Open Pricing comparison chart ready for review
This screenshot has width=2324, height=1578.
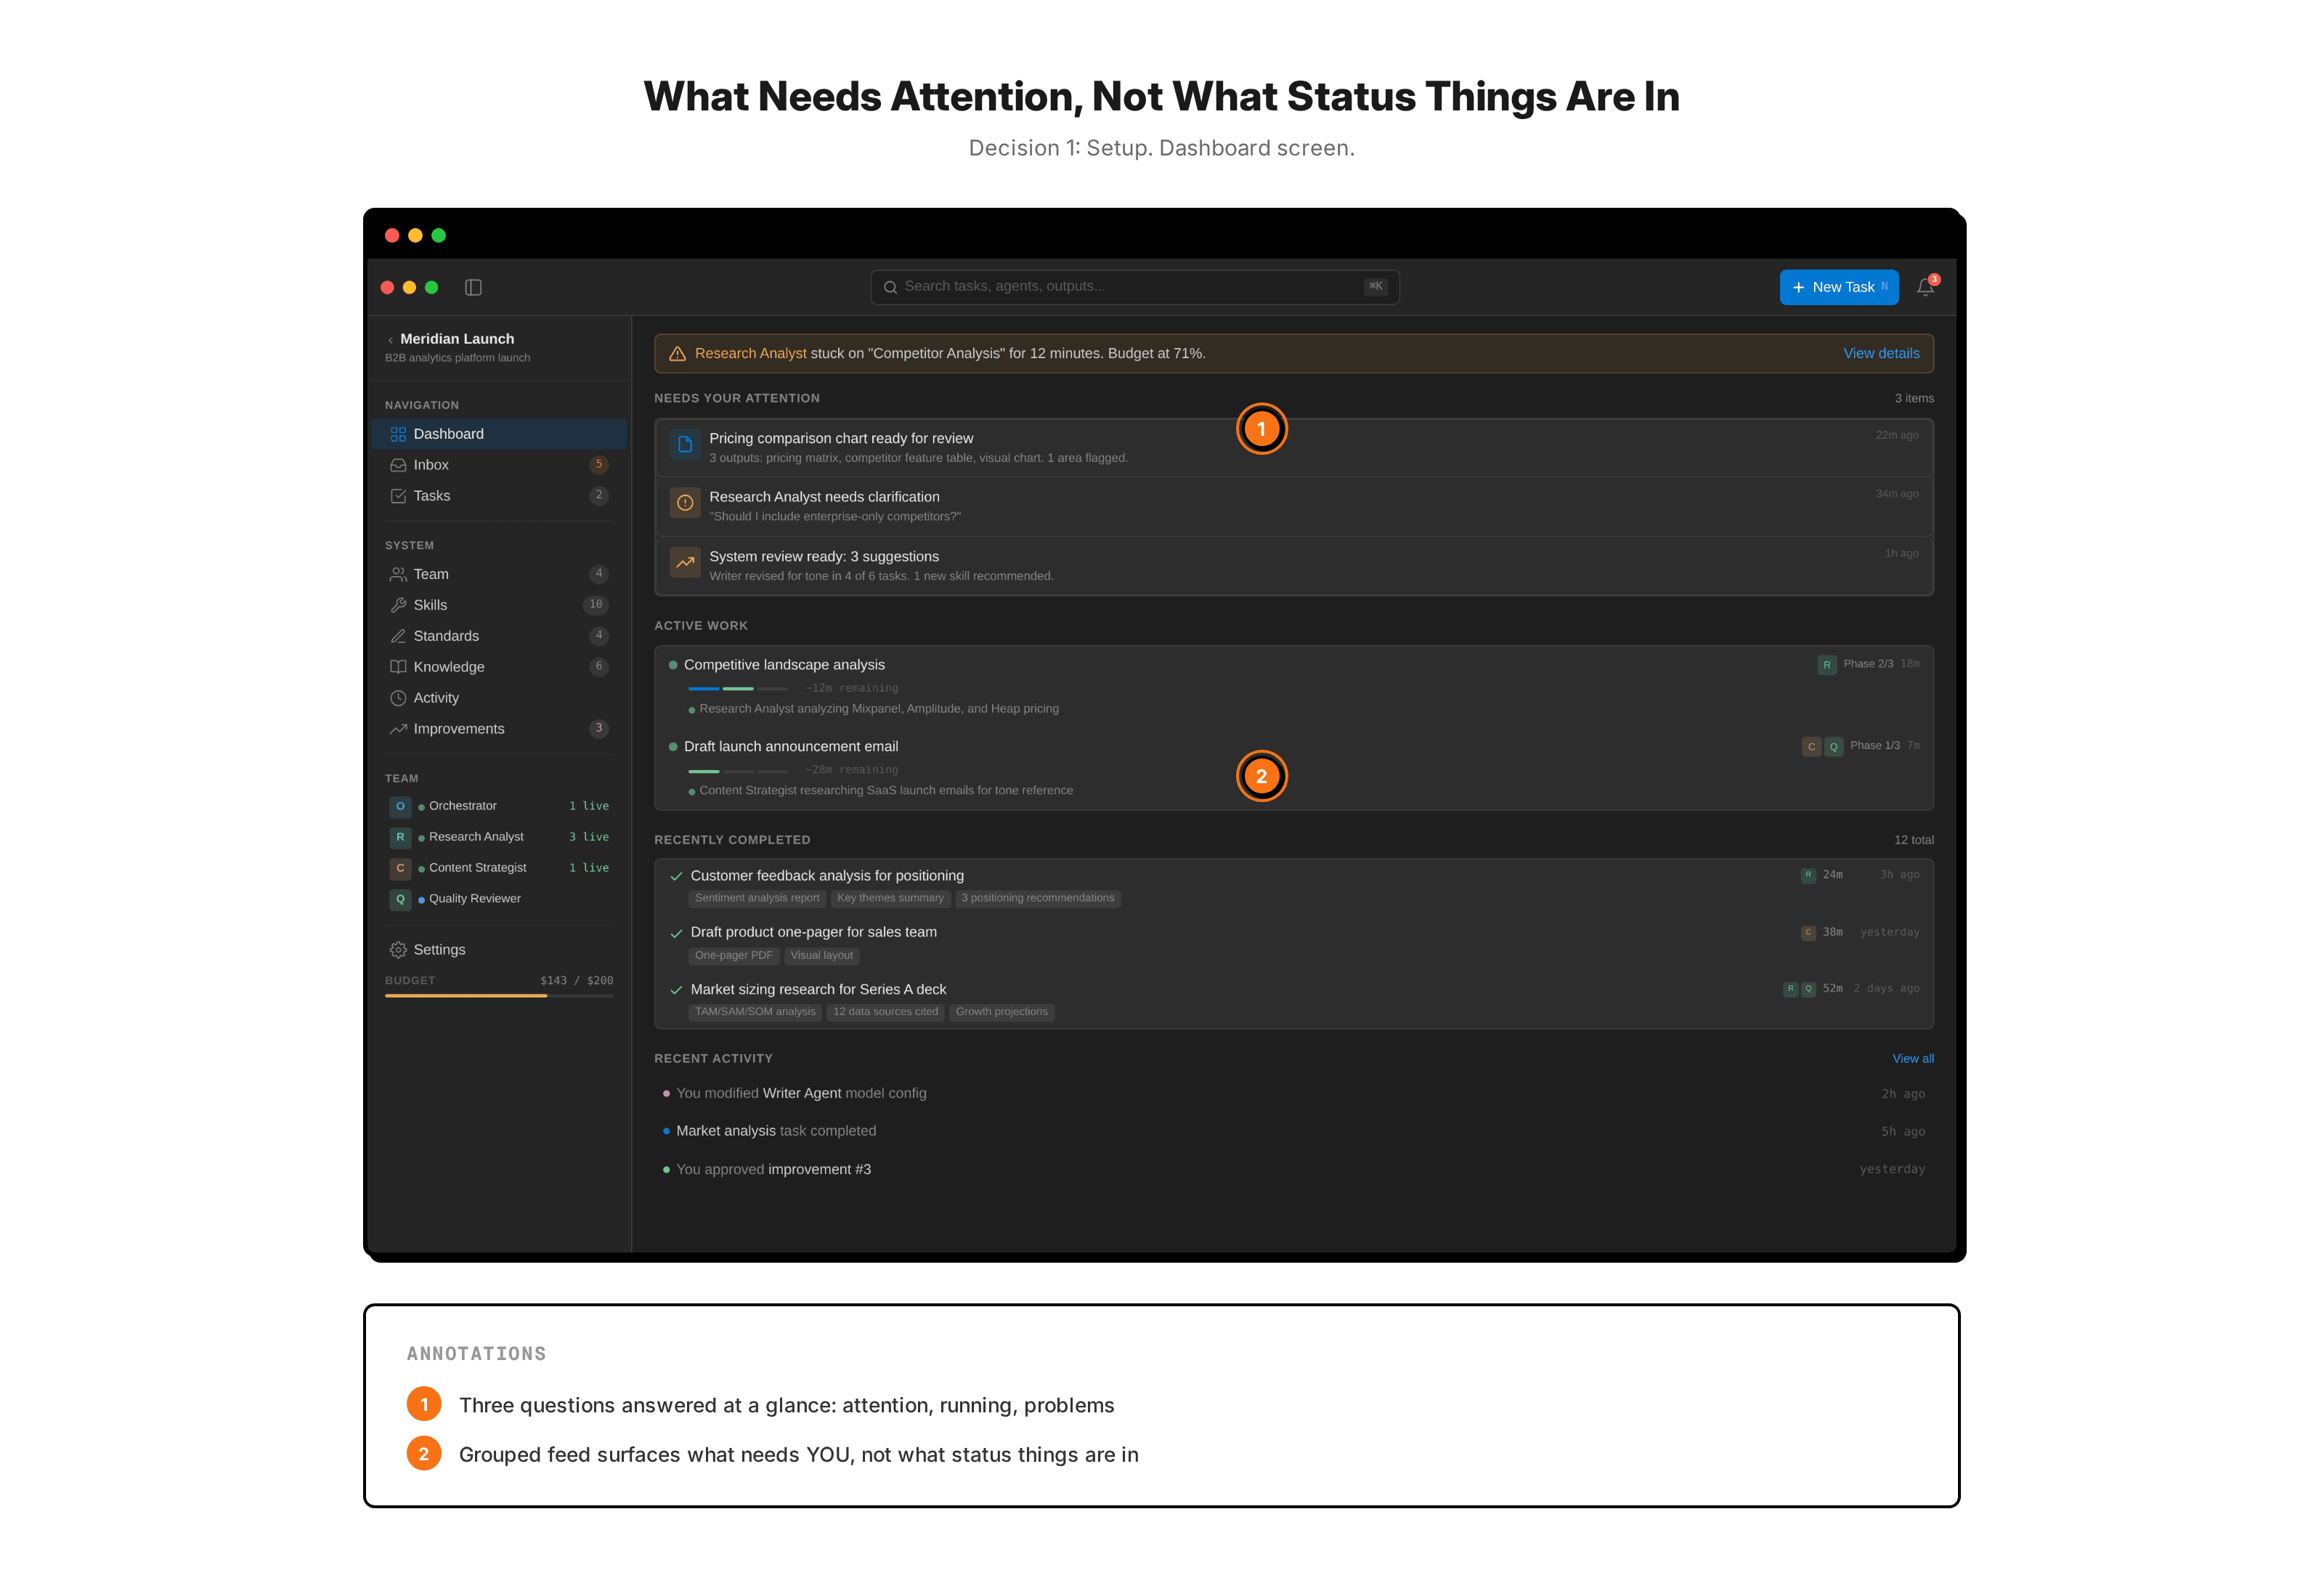point(1294,448)
